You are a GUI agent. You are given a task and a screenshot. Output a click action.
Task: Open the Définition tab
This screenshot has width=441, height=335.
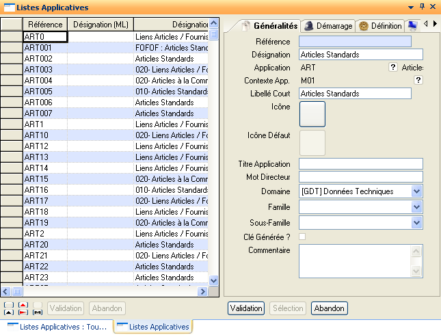coord(380,25)
